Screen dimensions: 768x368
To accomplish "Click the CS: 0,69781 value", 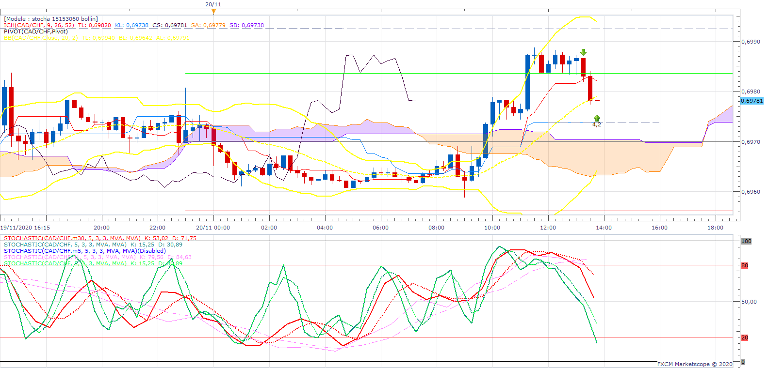I will click(x=169, y=25).
